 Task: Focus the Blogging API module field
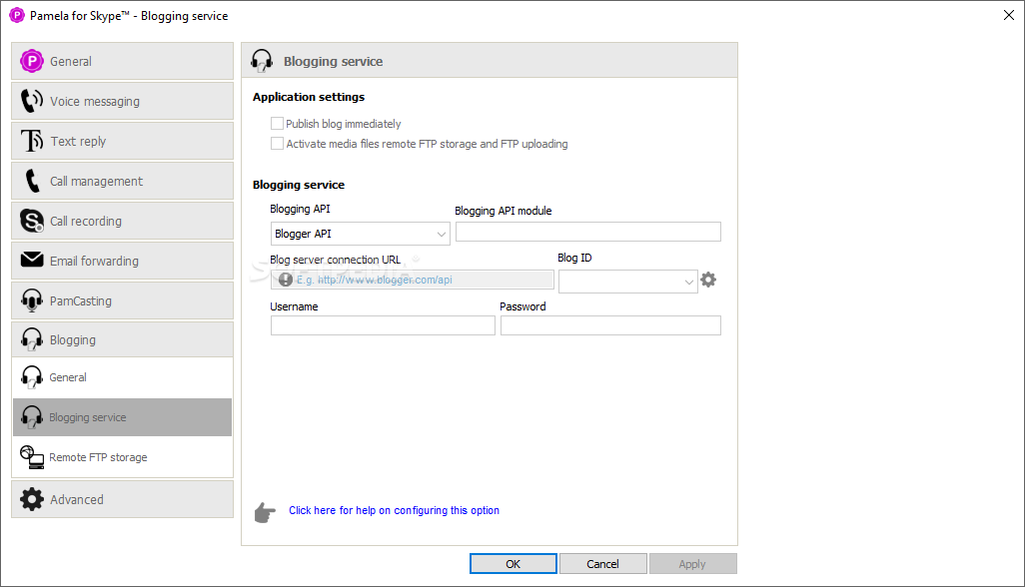(x=588, y=232)
